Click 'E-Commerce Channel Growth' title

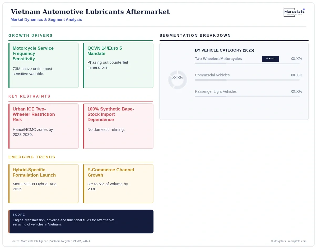pos(111,172)
